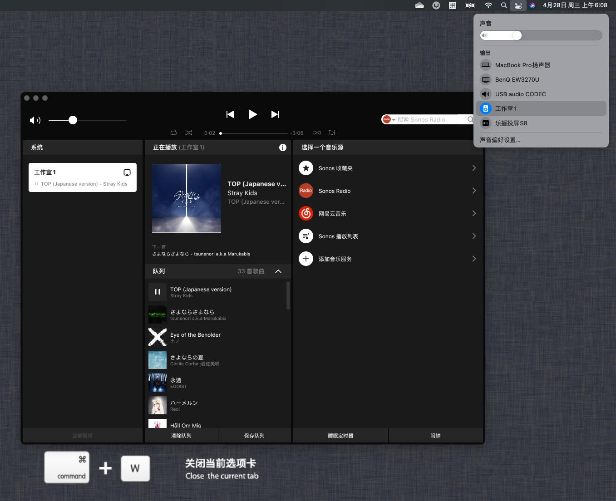616x501 pixels.
Task: Select the Eye of the Beholder thumbnail
Action: click(158, 337)
